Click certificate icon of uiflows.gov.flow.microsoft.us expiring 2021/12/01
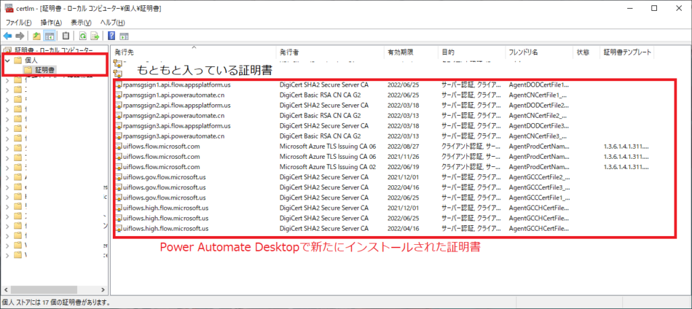Screen dimensions: 692x309 pyautogui.click(x=118, y=177)
